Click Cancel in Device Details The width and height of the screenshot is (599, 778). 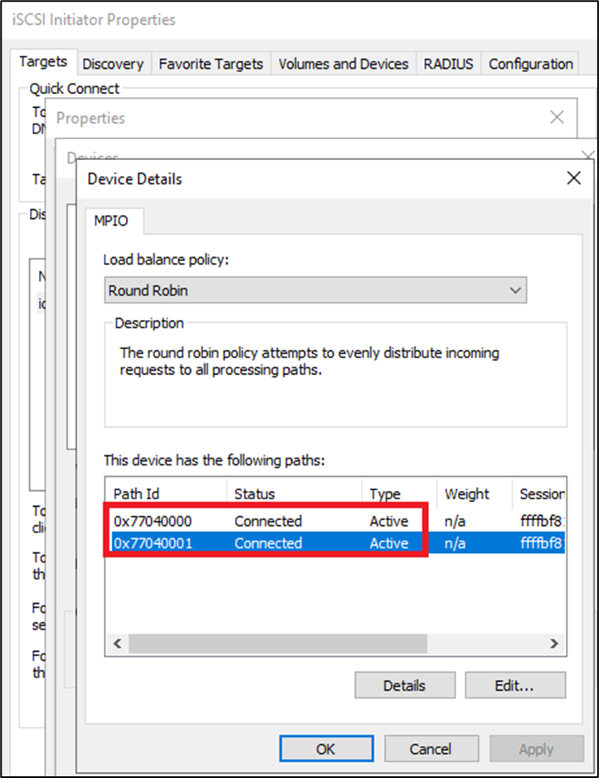click(430, 749)
